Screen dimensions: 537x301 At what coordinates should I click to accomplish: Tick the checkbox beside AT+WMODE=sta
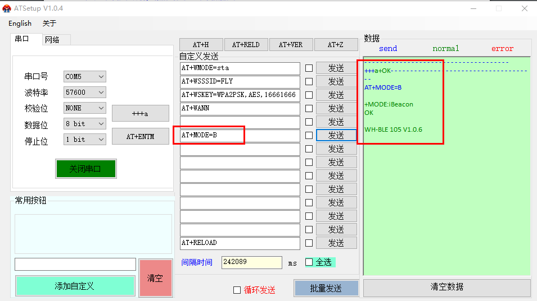309,68
